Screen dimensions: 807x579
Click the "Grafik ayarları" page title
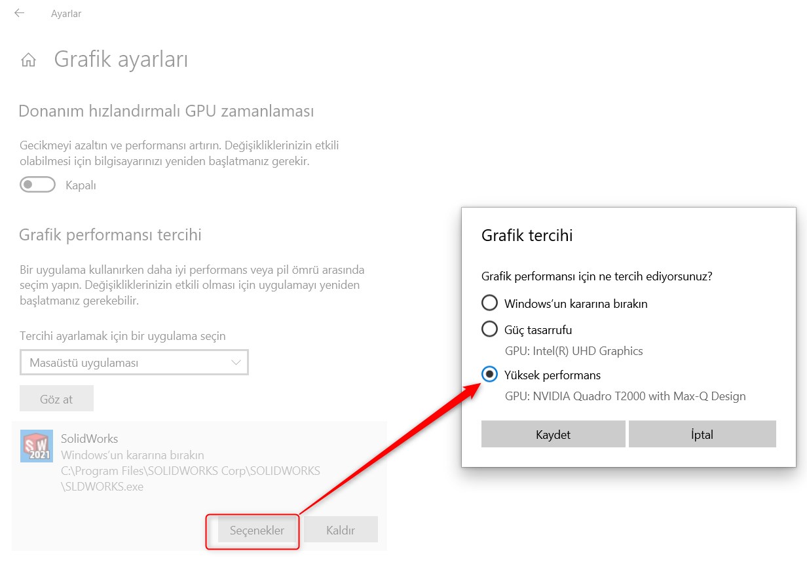click(121, 60)
